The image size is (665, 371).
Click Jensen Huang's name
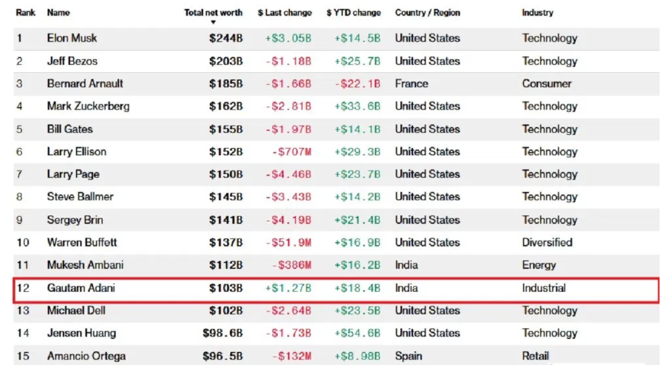point(81,333)
